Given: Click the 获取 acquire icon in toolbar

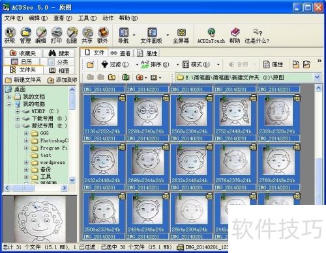Looking at the screenshot, I should tap(10, 34).
